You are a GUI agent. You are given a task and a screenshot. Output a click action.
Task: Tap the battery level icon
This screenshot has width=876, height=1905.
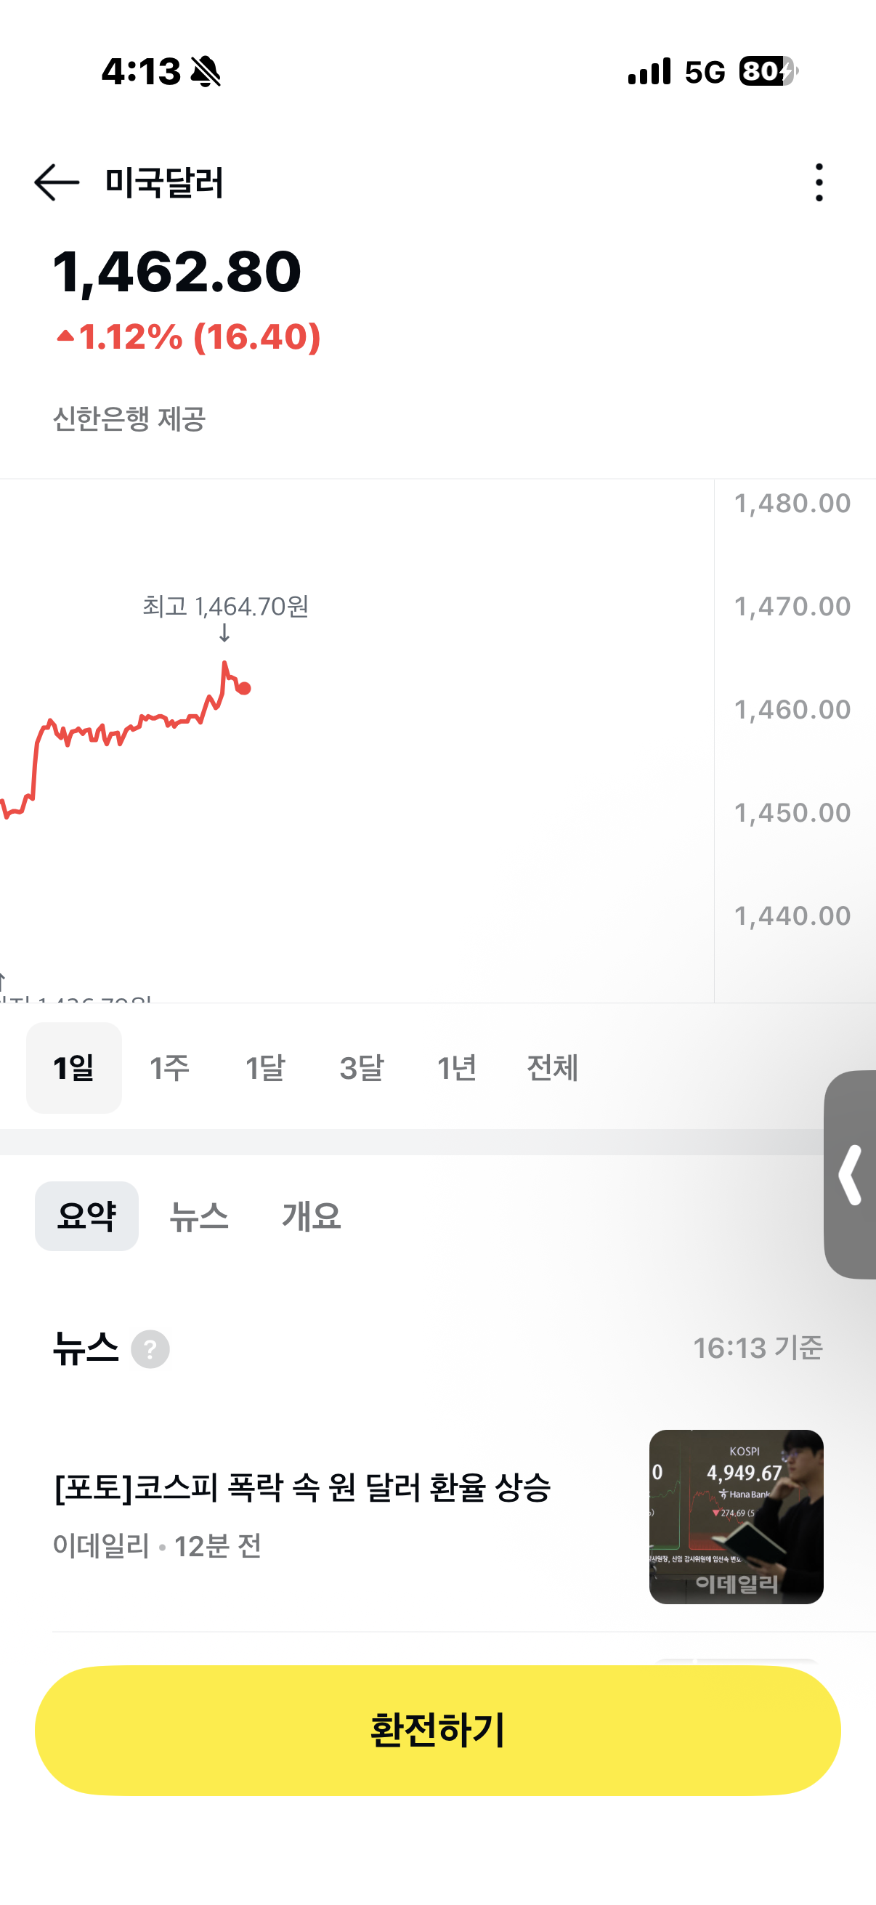point(768,71)
